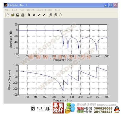Enable the Zoom In magnifier

[51, 15]
